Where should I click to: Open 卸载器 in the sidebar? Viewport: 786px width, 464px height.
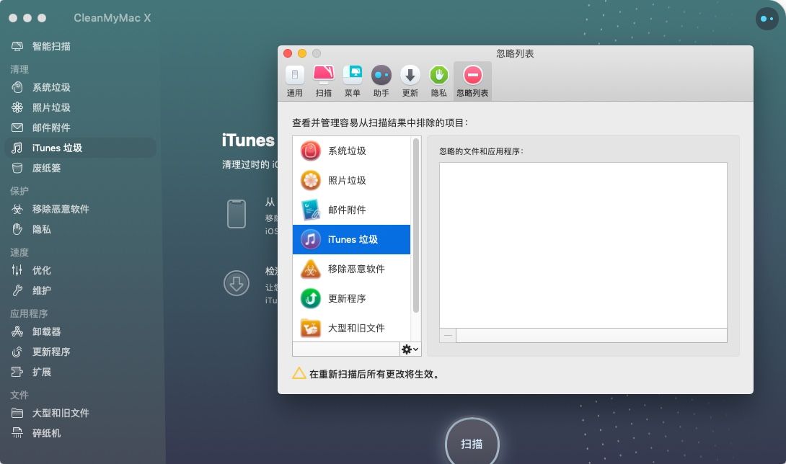[x=80, y=331]
